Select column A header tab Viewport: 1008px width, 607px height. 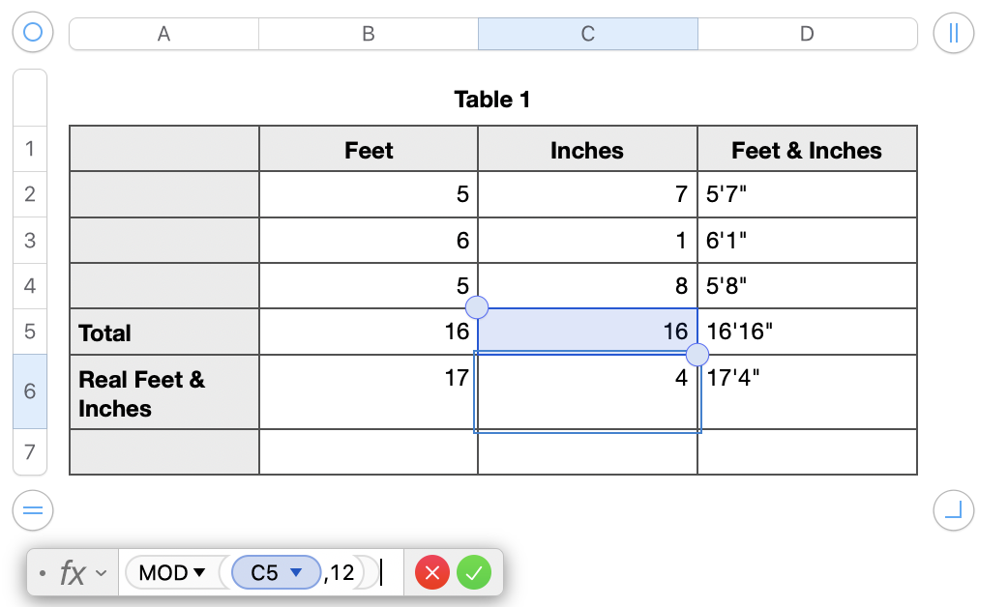[x=163, y=34]
